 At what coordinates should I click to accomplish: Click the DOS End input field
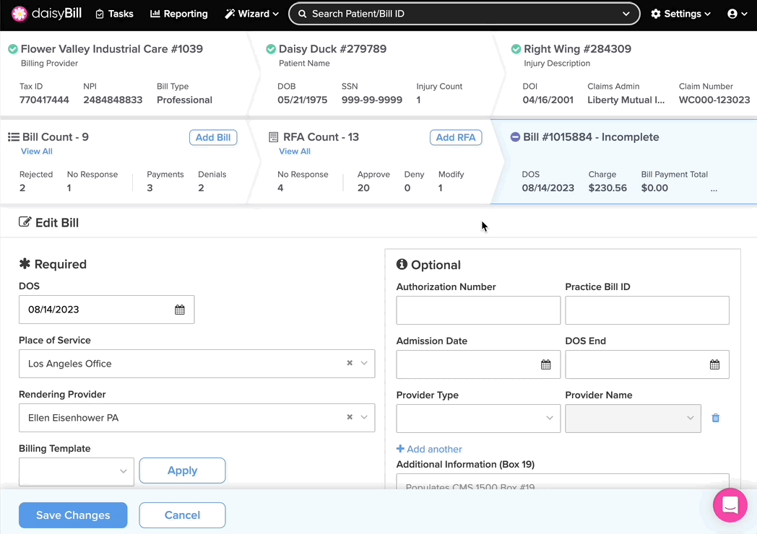(x=647, y=364)
